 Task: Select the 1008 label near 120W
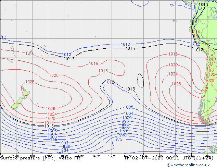(129, 107)
